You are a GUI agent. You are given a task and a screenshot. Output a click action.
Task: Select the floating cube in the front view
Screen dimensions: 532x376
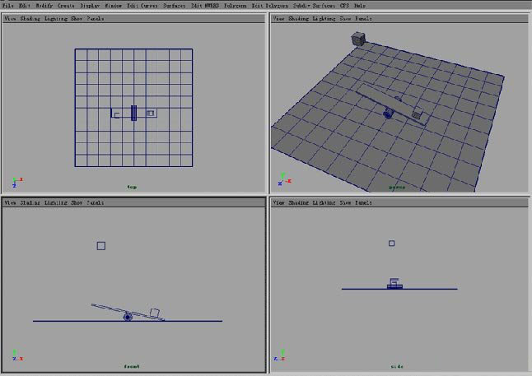[101, 246]
